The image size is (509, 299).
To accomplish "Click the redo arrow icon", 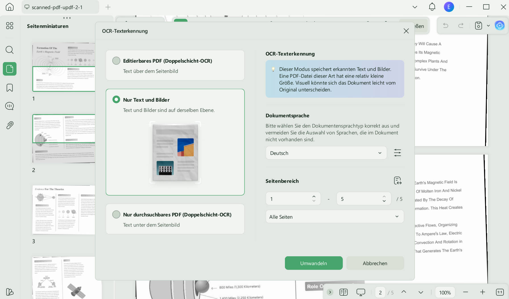I will pos(461,26).
